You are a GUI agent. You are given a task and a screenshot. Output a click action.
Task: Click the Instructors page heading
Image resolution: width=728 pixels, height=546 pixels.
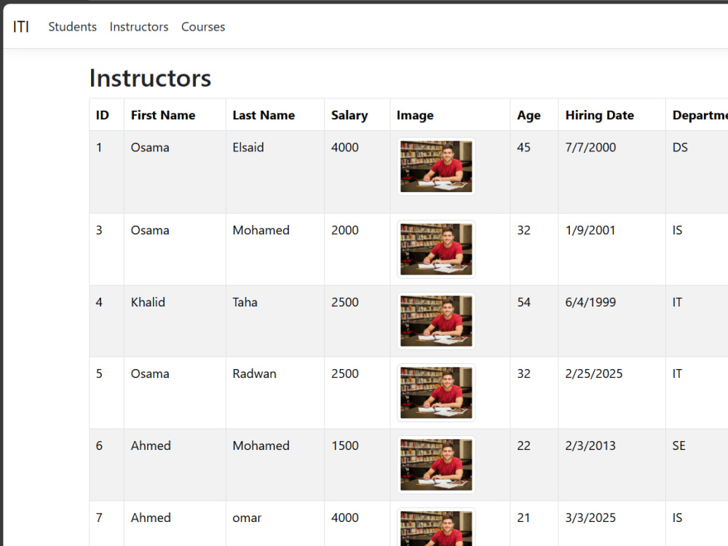point(150,78)
